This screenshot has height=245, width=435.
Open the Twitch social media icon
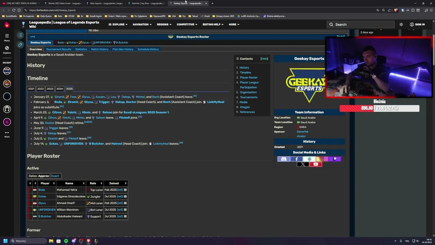pyautogui.click(x=335, y=159)
